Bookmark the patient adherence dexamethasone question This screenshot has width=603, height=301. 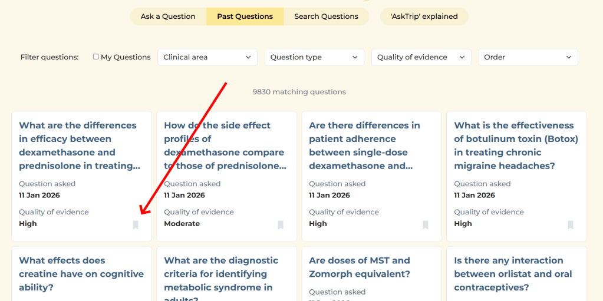(x=426, y=225)
